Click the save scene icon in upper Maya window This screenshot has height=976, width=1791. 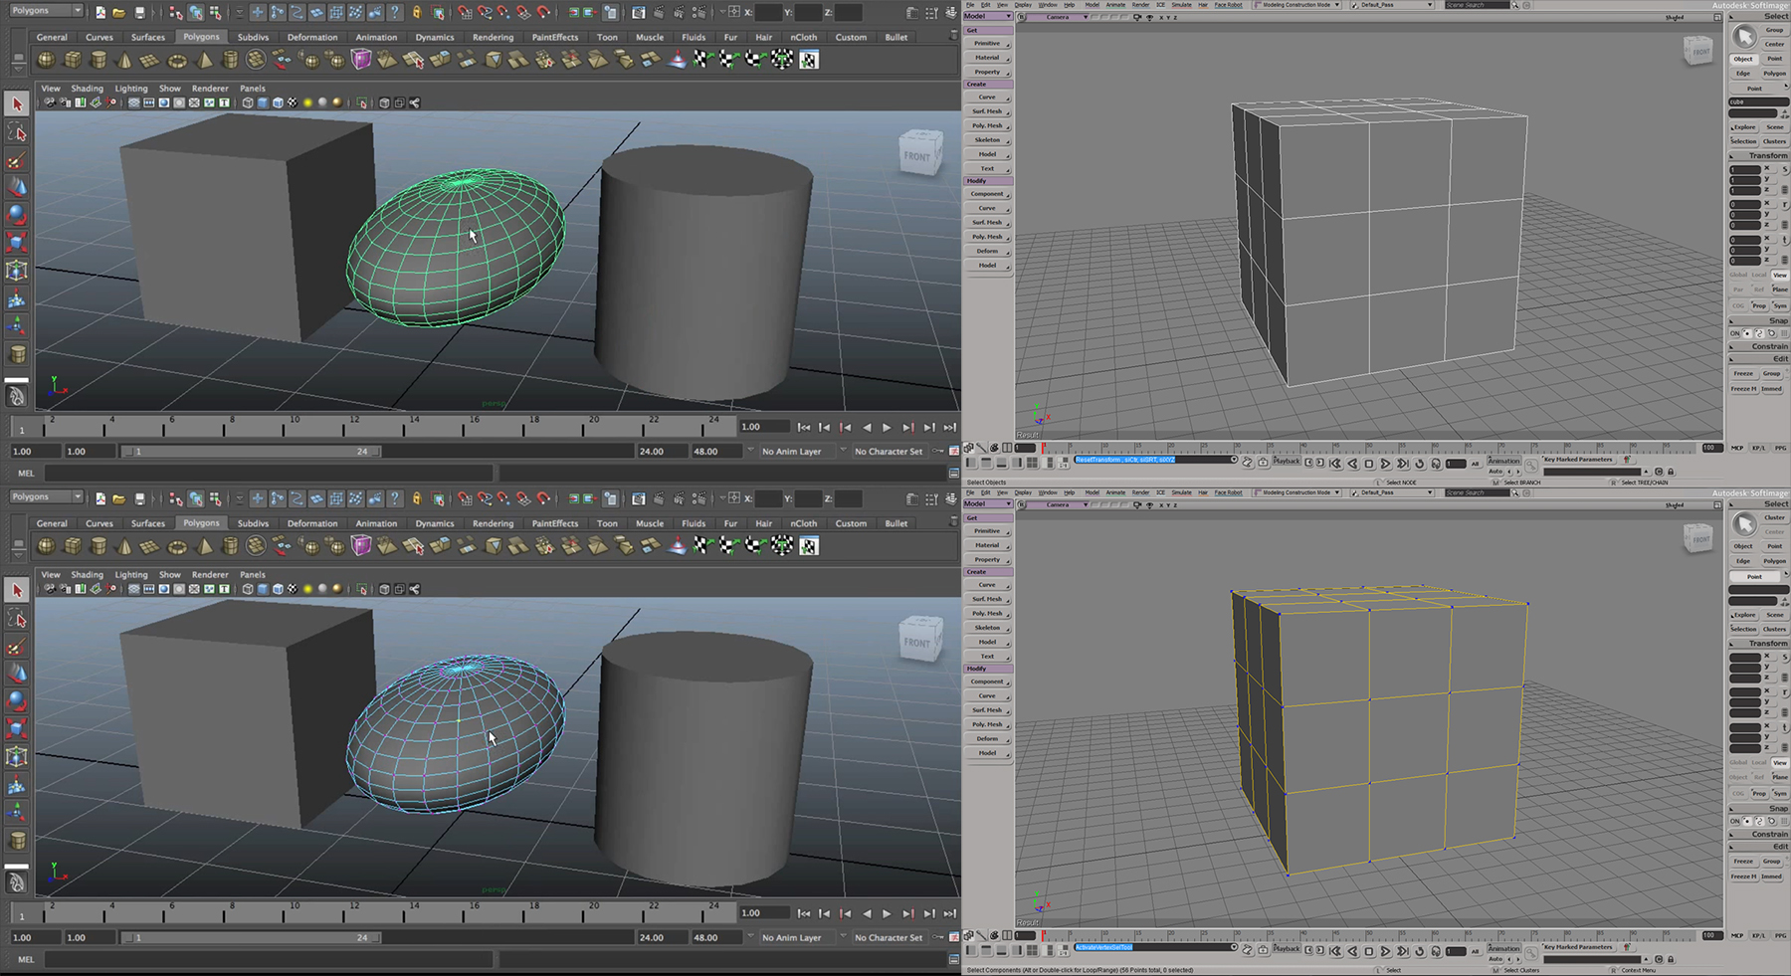(x=139, y=12)
